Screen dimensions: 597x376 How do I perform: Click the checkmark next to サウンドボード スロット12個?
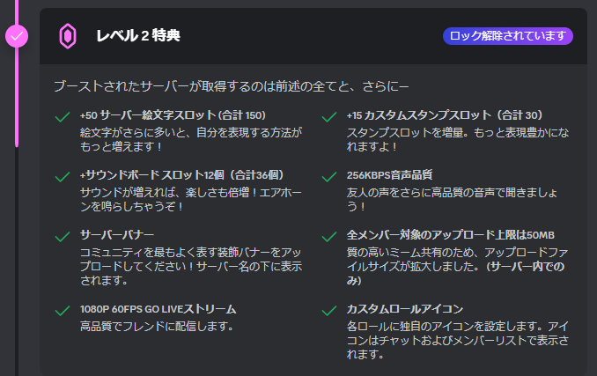pyautogui.click(x=63, y=177)
